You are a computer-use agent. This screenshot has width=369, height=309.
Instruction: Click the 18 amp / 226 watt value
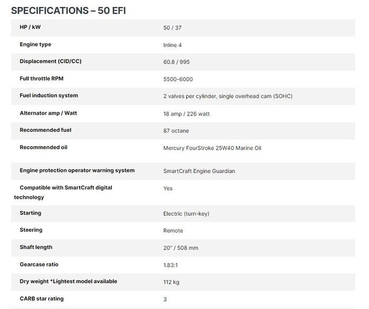click(187, 114)
